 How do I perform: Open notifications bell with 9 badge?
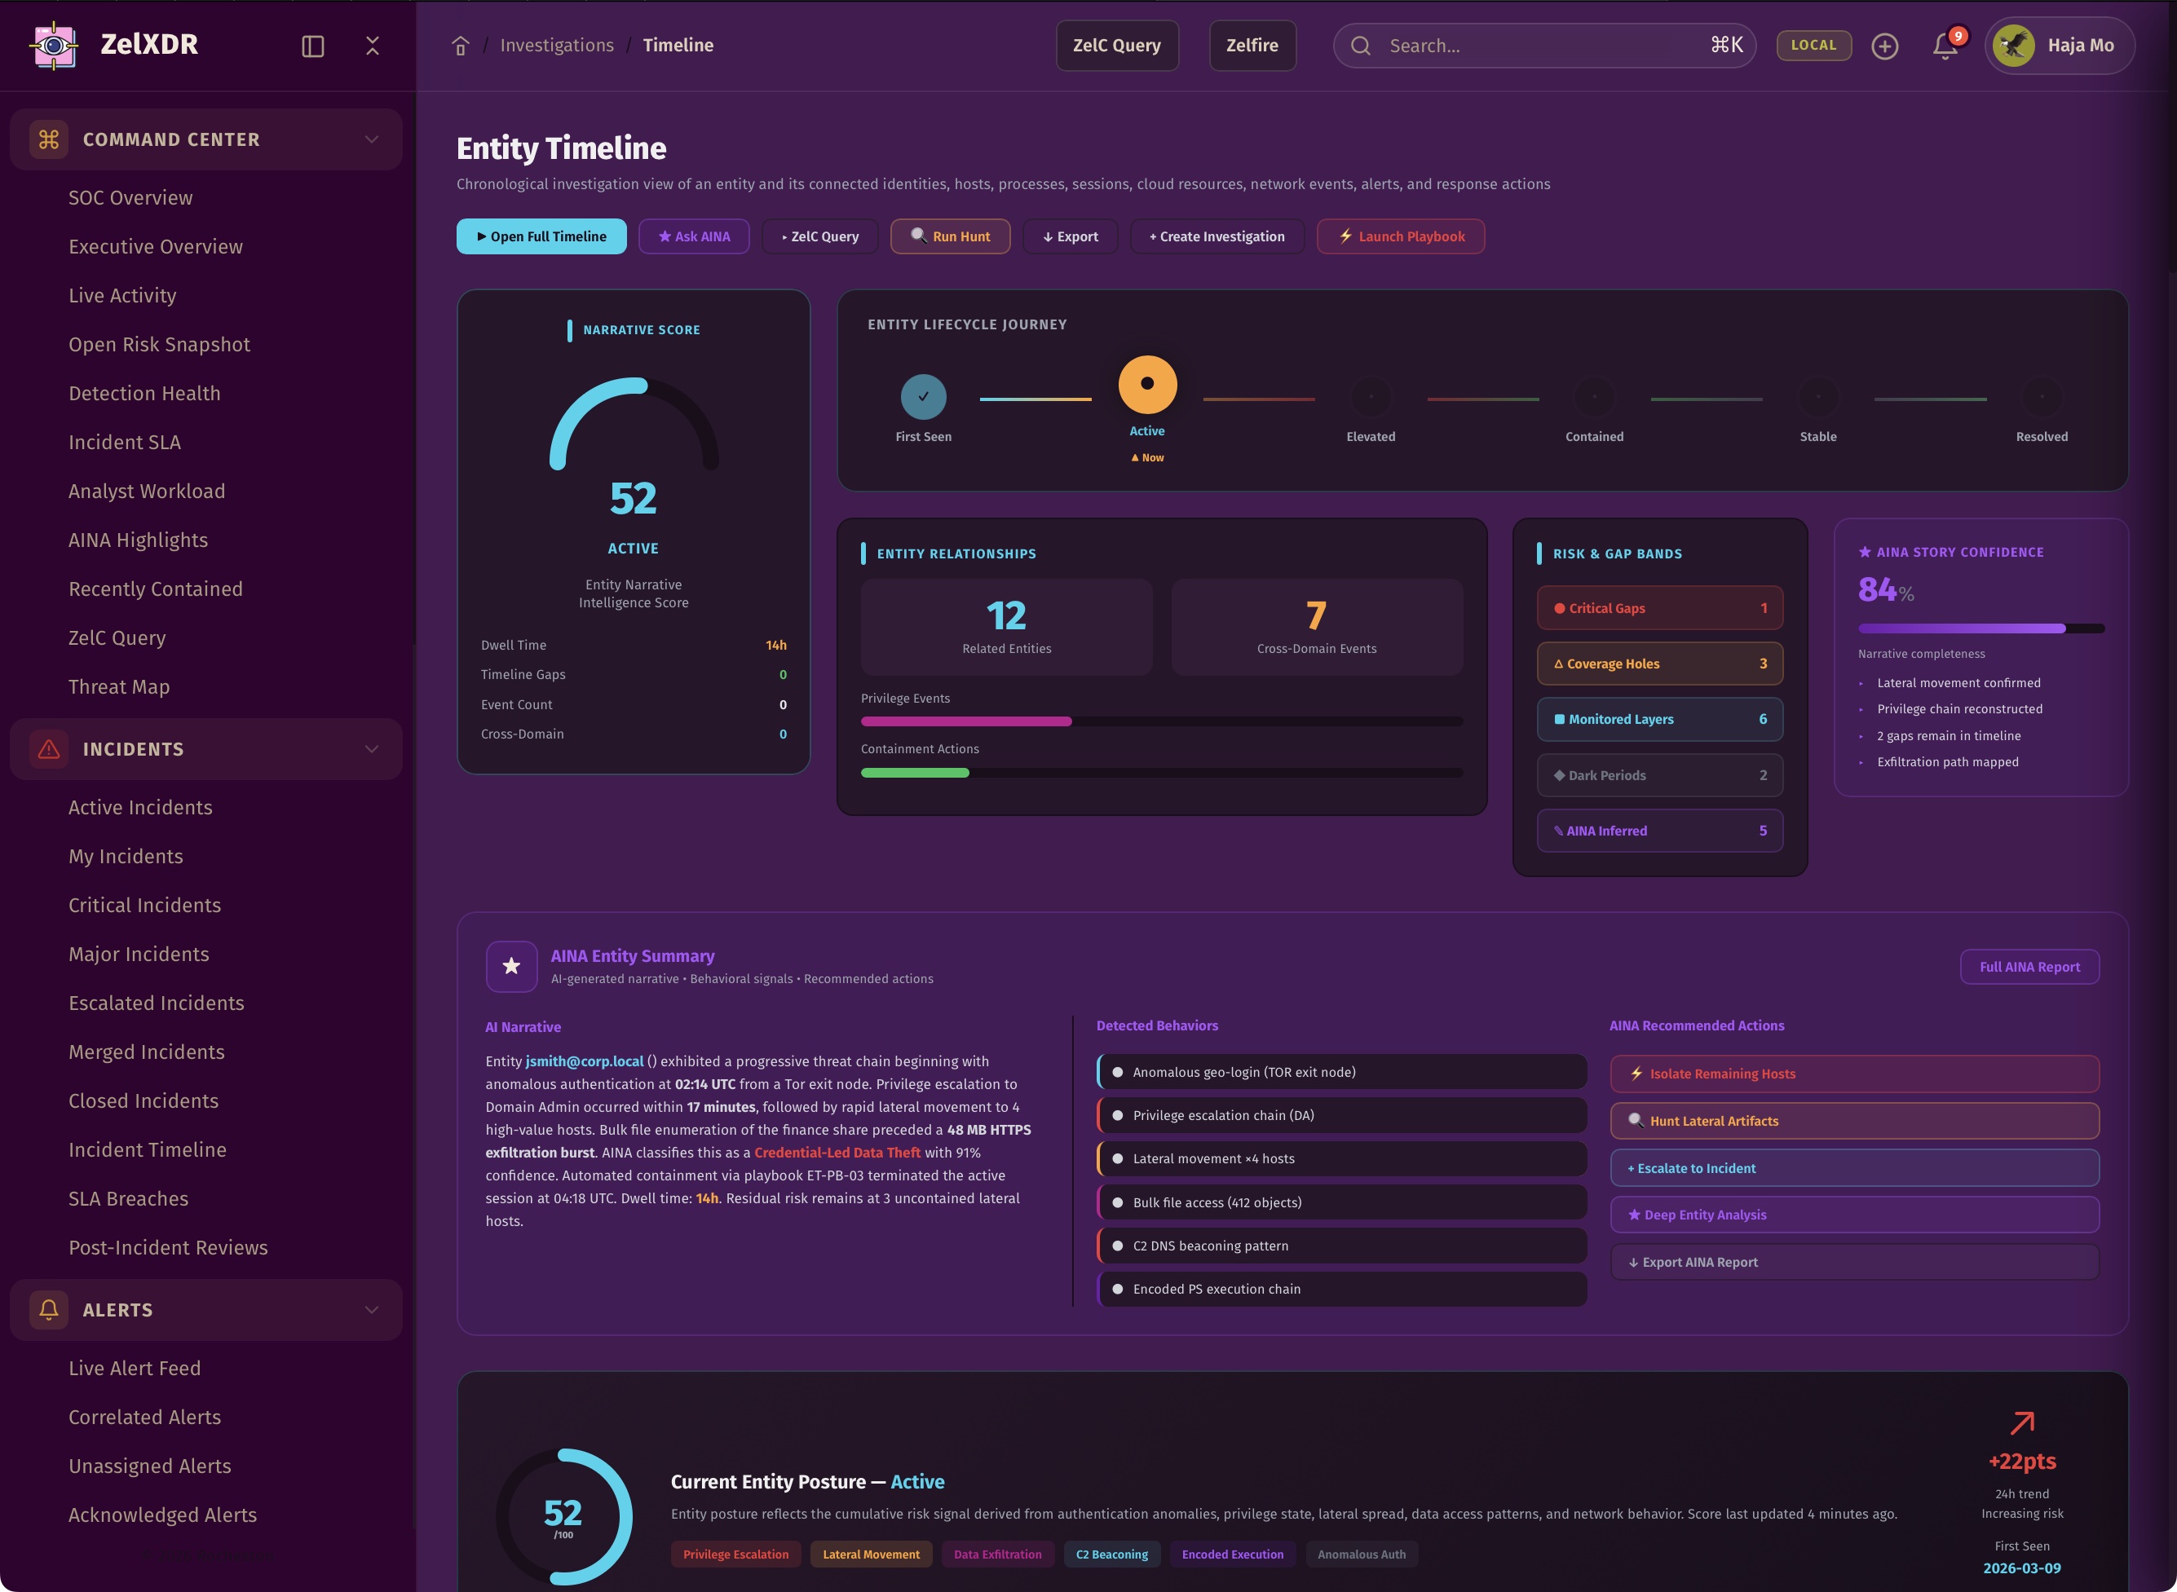(1945, 46)
